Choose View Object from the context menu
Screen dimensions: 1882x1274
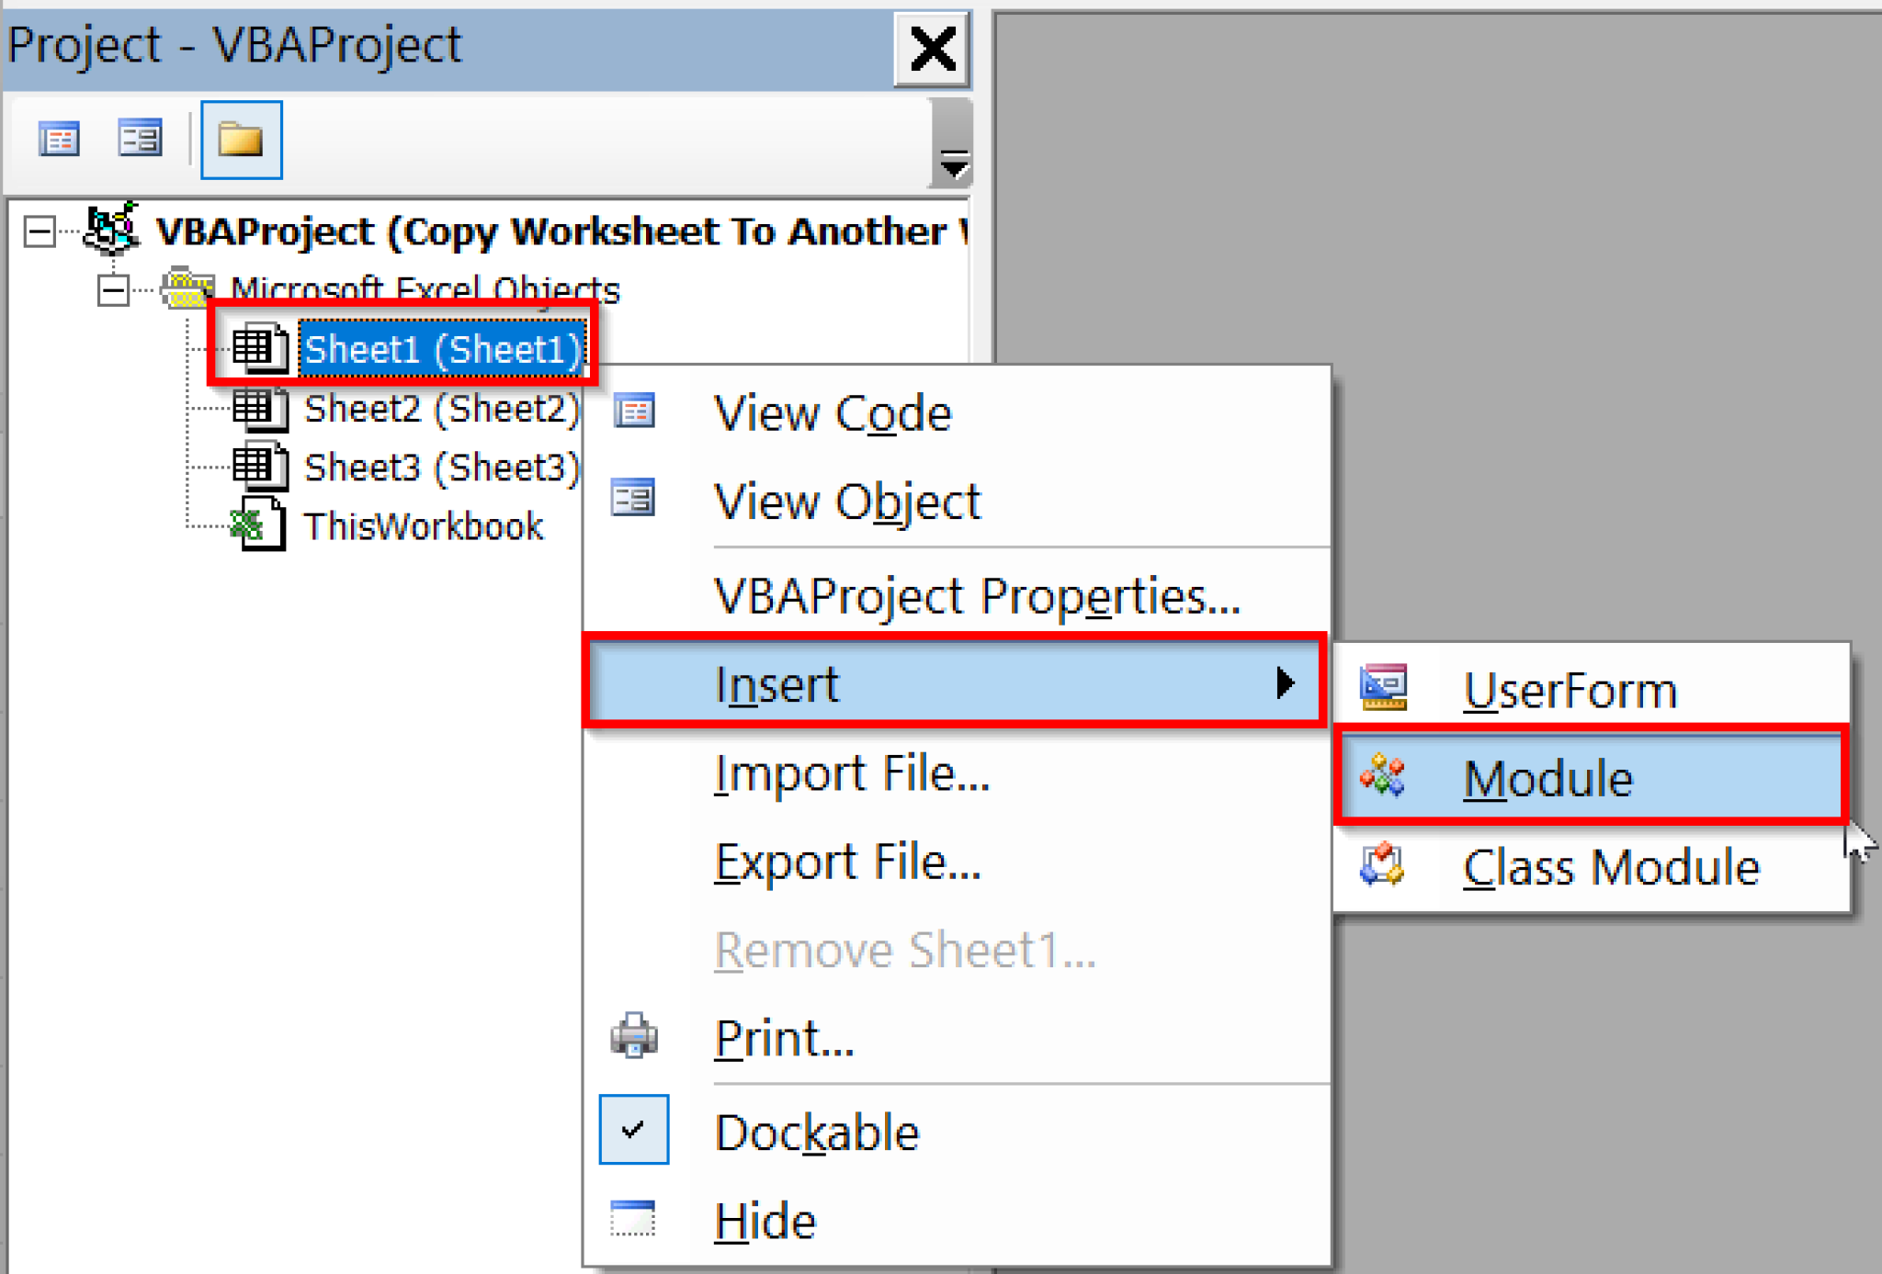click(846, 502)
